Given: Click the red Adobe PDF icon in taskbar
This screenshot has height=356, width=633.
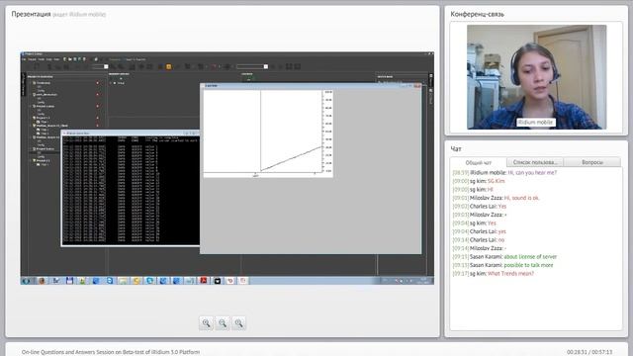Looking at the screenshot, I should tap(204, 281).
